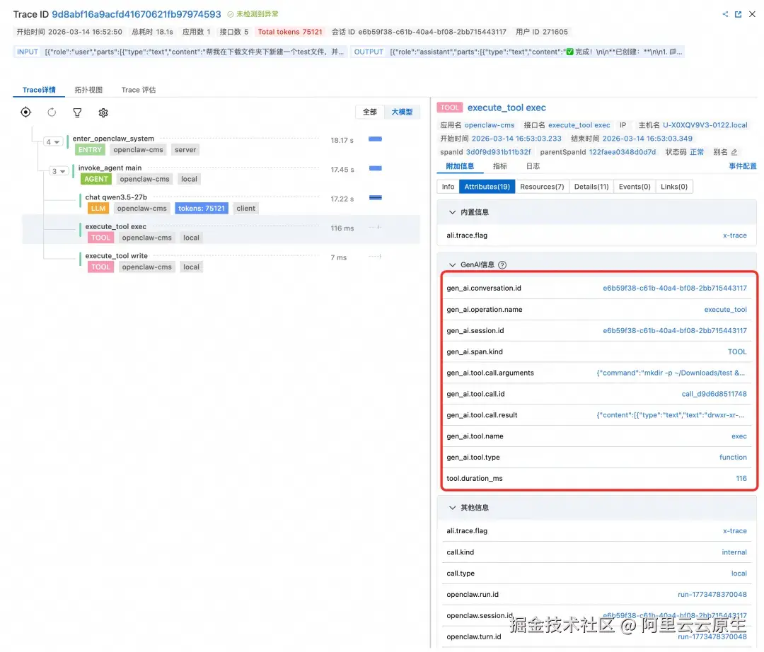Viewport: 764px width, 652px height.
Task: Click the Trace ID link in header
Action: pyautogui.click(x=137, y=15)
